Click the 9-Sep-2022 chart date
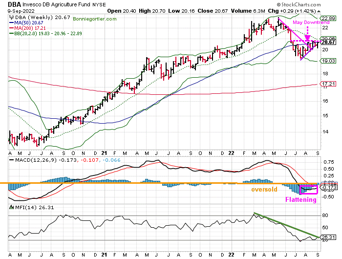This screenshot has width=342, height=259. 21,11
